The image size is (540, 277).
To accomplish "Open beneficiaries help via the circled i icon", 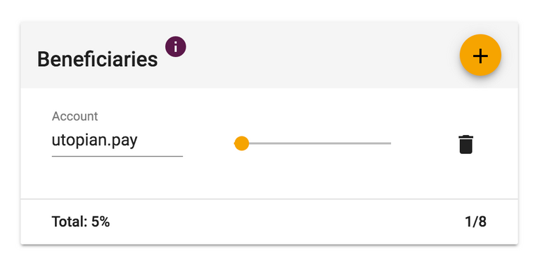I will click(x=176, y=46).
